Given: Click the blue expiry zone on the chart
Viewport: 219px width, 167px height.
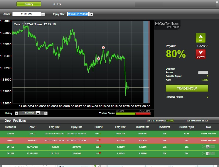Looking at the screenshot, I should 146,62.
